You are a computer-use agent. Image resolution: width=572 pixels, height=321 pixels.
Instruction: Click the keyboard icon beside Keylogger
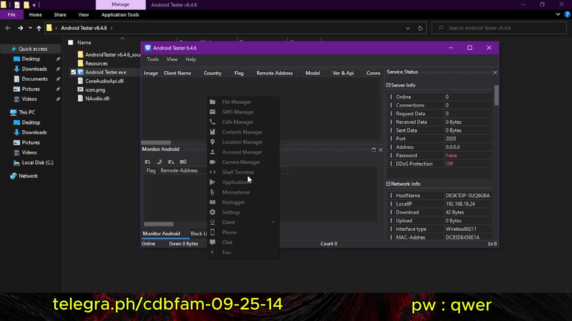(x=212, y=202)
